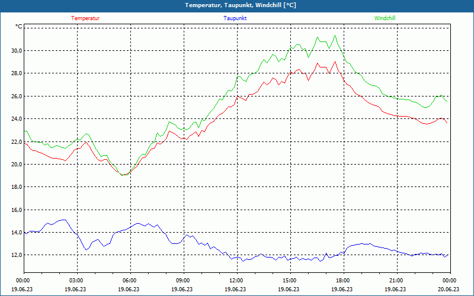Click the 14,0 y-axis value
The image size is (474, 296).
click(17, 233)
